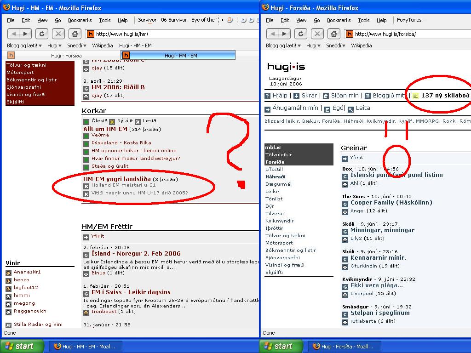Click E icon beside Egó

pyautogui.click(x=327, y=109)
